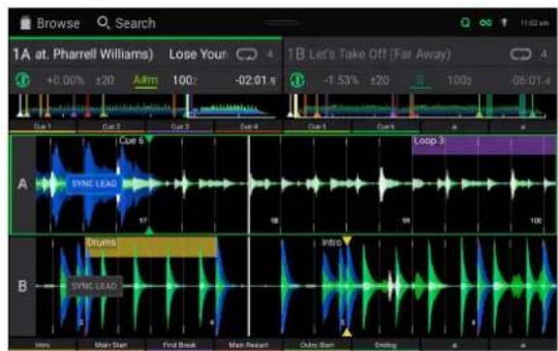558x351 pixels.
Task: Click the yellow Drums loop region
Action: point(151,247)
